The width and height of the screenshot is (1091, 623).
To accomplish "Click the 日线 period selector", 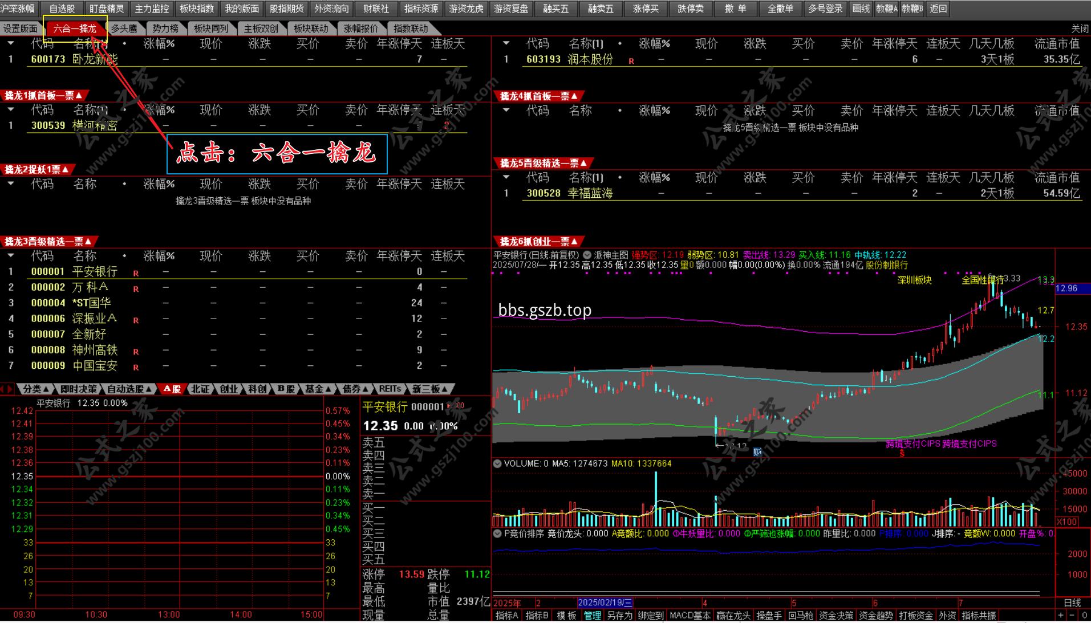I will (1073, 603).
